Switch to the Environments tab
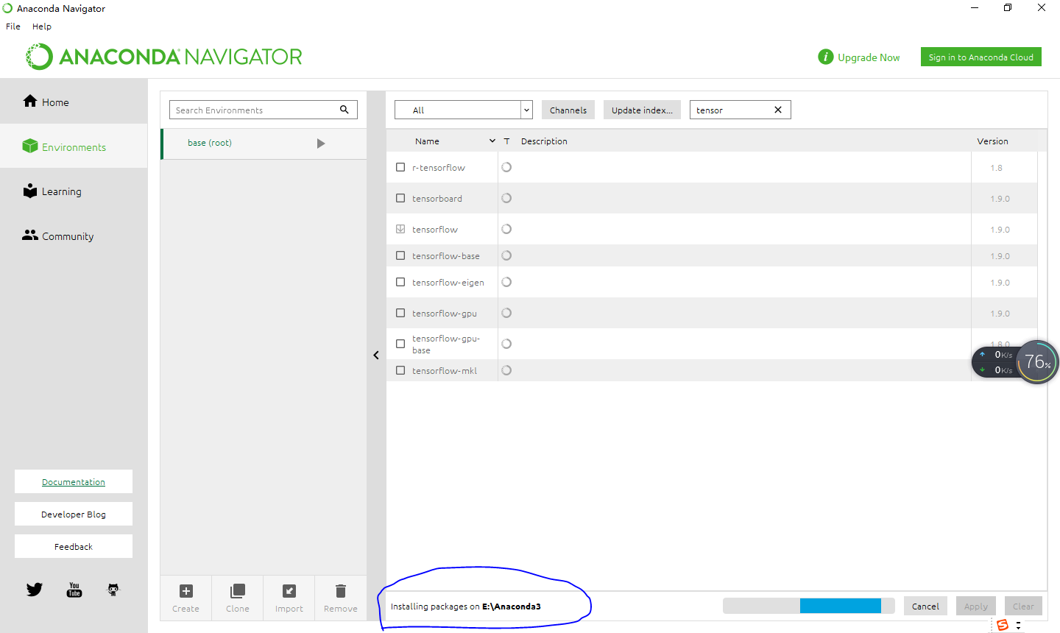This screenshot has height=633, width=1060. click(74, 146)
